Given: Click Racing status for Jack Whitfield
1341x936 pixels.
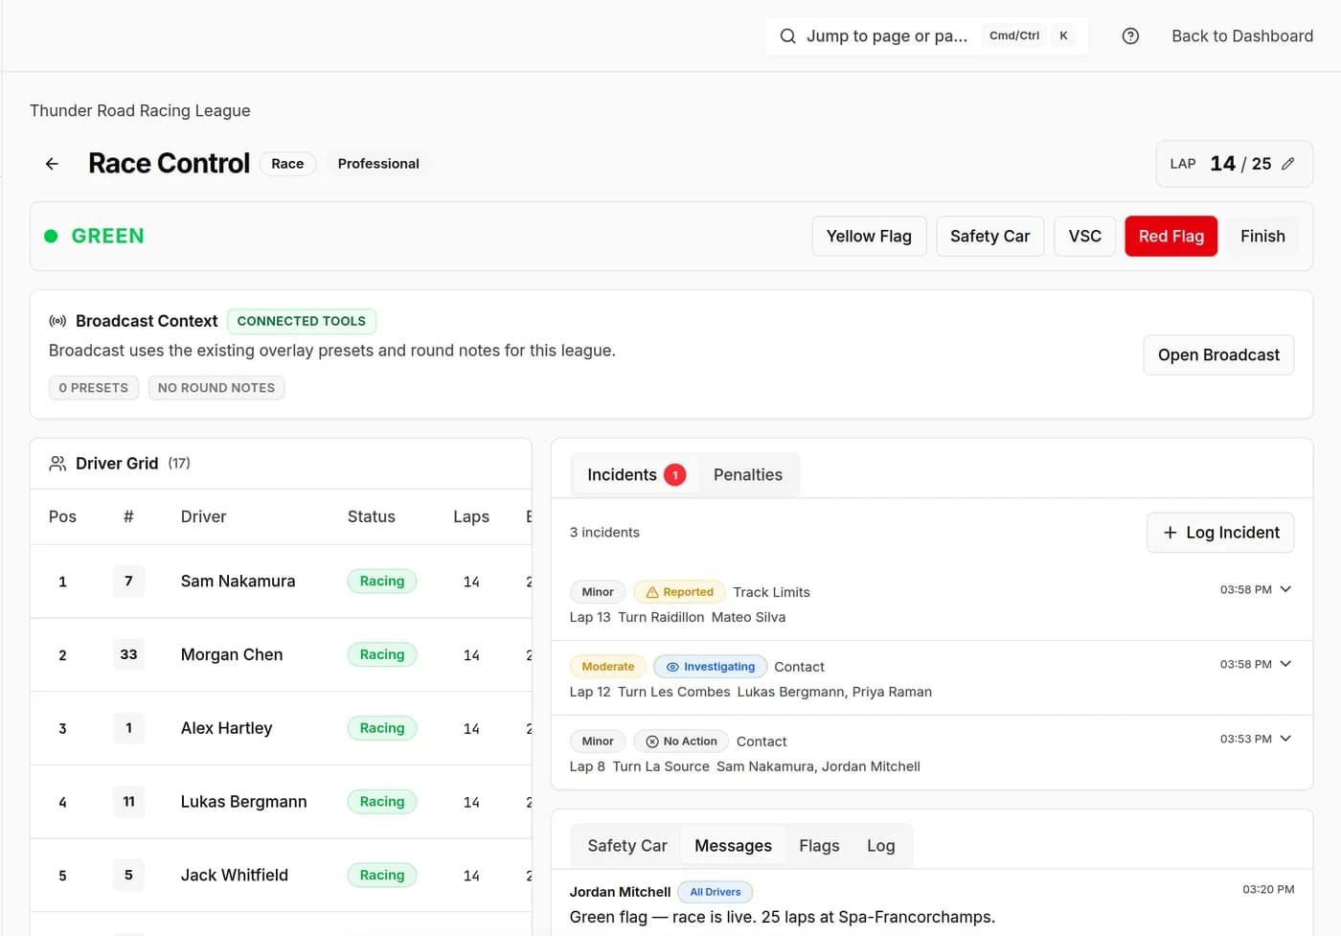Looking at the screenshot, I should click(x=382, y=876).
